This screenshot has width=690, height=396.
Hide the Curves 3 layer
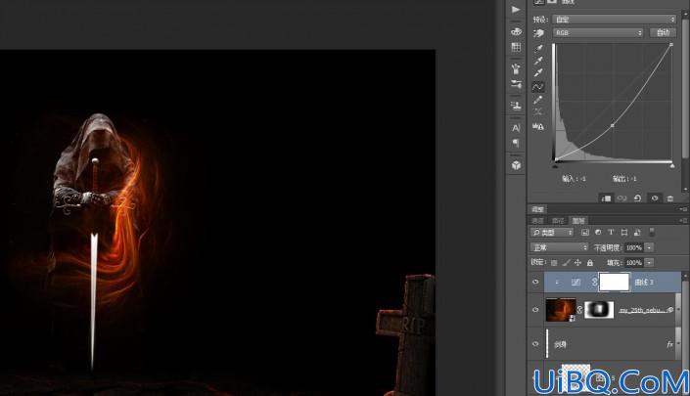tap(535, 283)
